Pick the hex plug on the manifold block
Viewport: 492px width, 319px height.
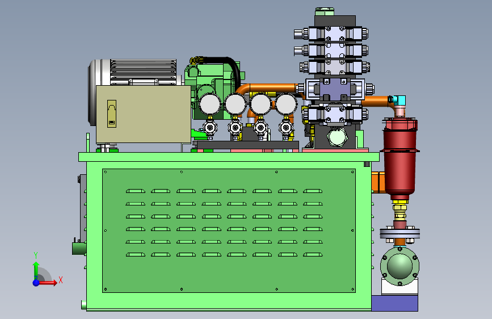[337, 137]
